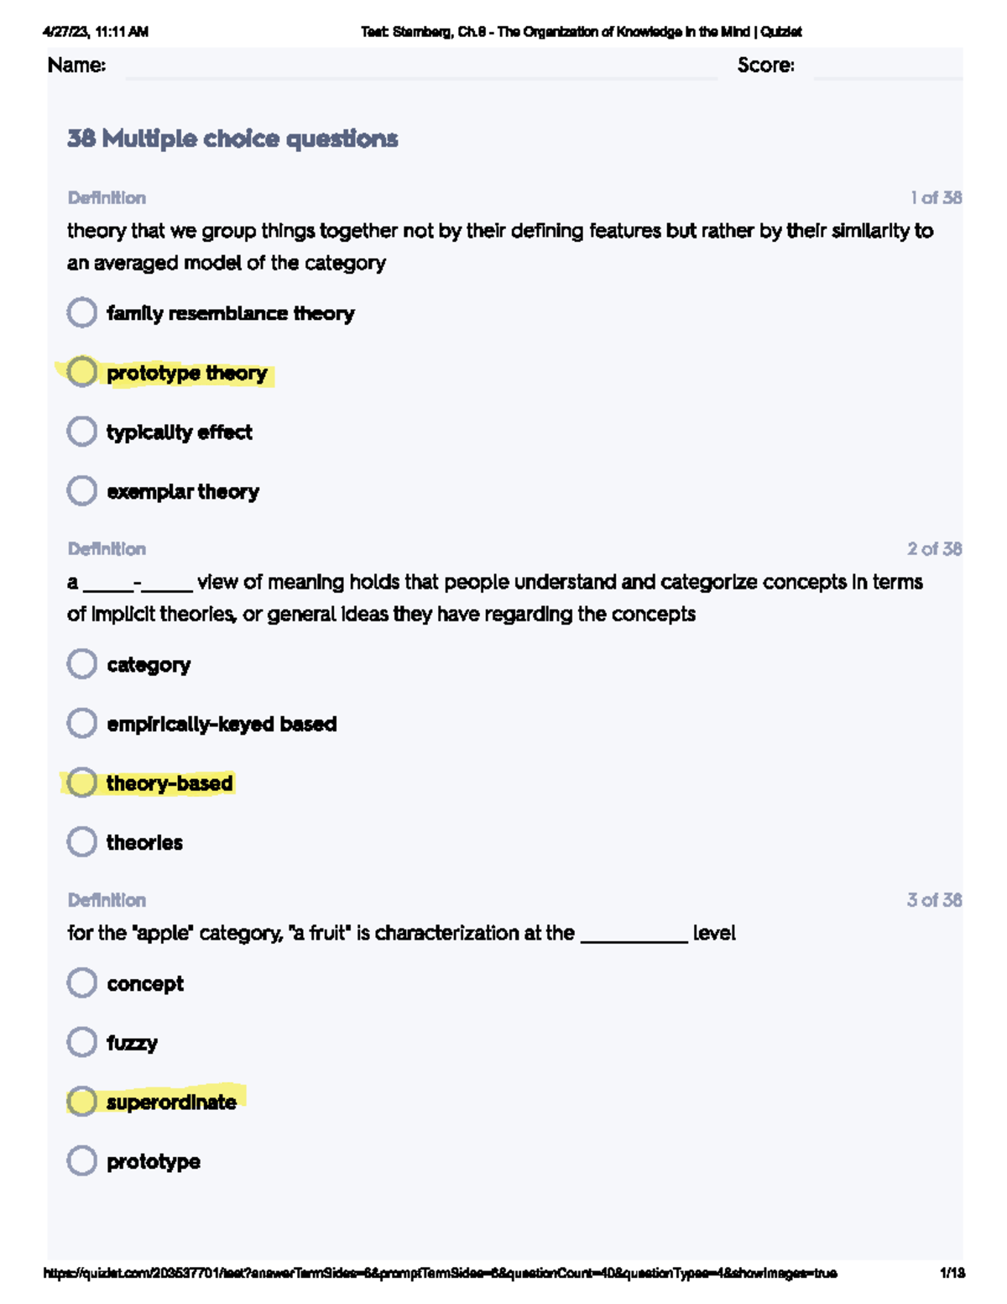The width and height of the screenshot is (1007, 1304).
Task: Select the highlighted "superordinate" option
Action: point(82,1102)
